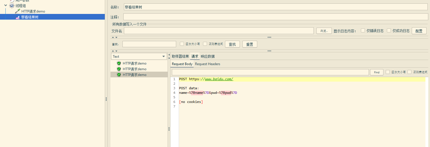Click the pipette icon beside HTTP请求demo in the test plan tree
430x147 pixels.
[18, 11]
